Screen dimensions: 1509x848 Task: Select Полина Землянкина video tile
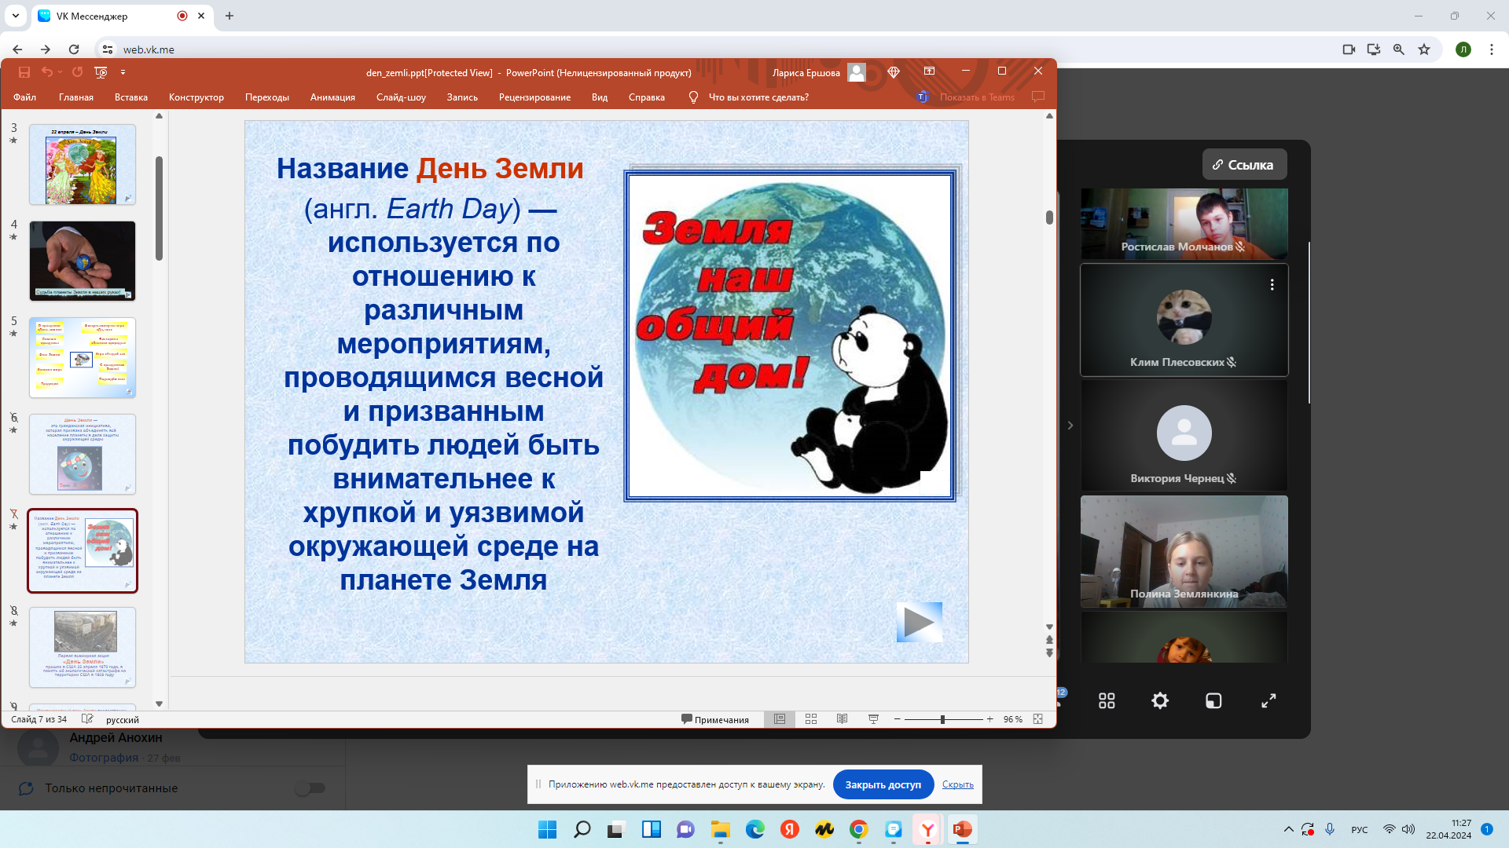point(1184,551)
